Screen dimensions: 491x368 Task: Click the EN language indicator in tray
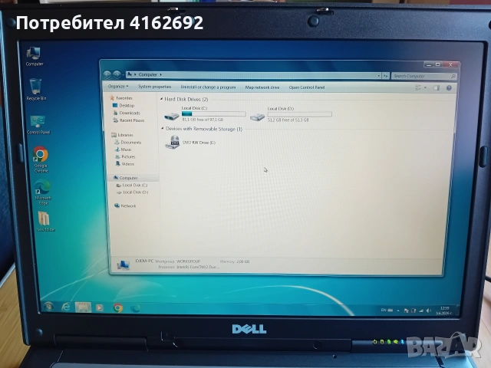384,310
